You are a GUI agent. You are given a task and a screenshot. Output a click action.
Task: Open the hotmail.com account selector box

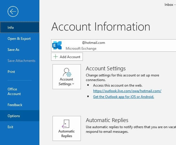tap(114, 45)
